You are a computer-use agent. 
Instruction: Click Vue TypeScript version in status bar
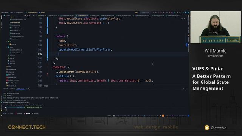[121, 116]
